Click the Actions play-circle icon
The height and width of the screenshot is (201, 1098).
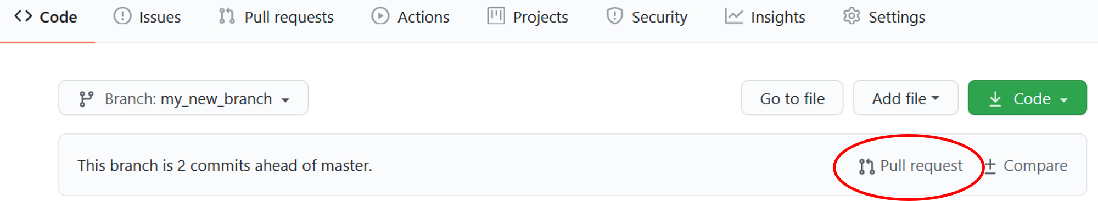pyautogui.click(x=380, y=16)
